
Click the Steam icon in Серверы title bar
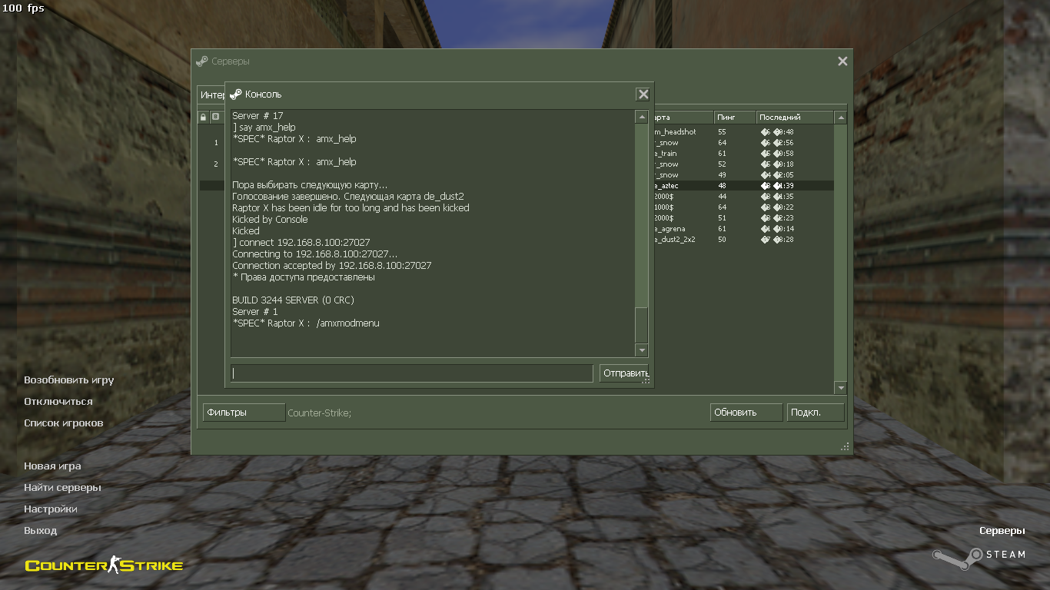click(202, 61)
